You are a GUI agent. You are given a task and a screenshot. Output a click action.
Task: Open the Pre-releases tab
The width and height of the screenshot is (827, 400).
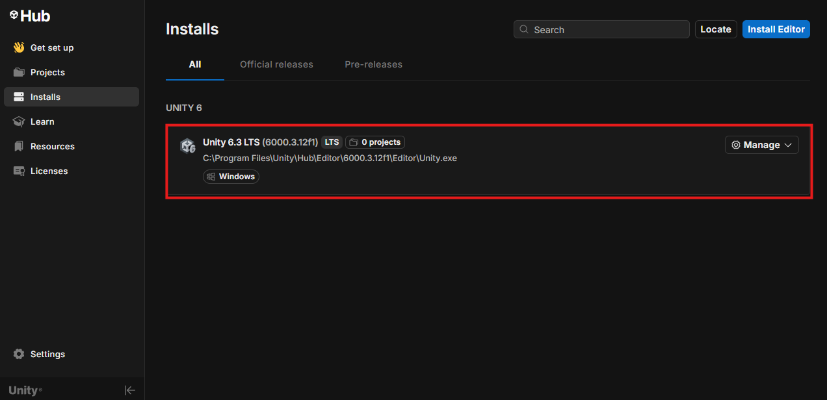point(373,64)
